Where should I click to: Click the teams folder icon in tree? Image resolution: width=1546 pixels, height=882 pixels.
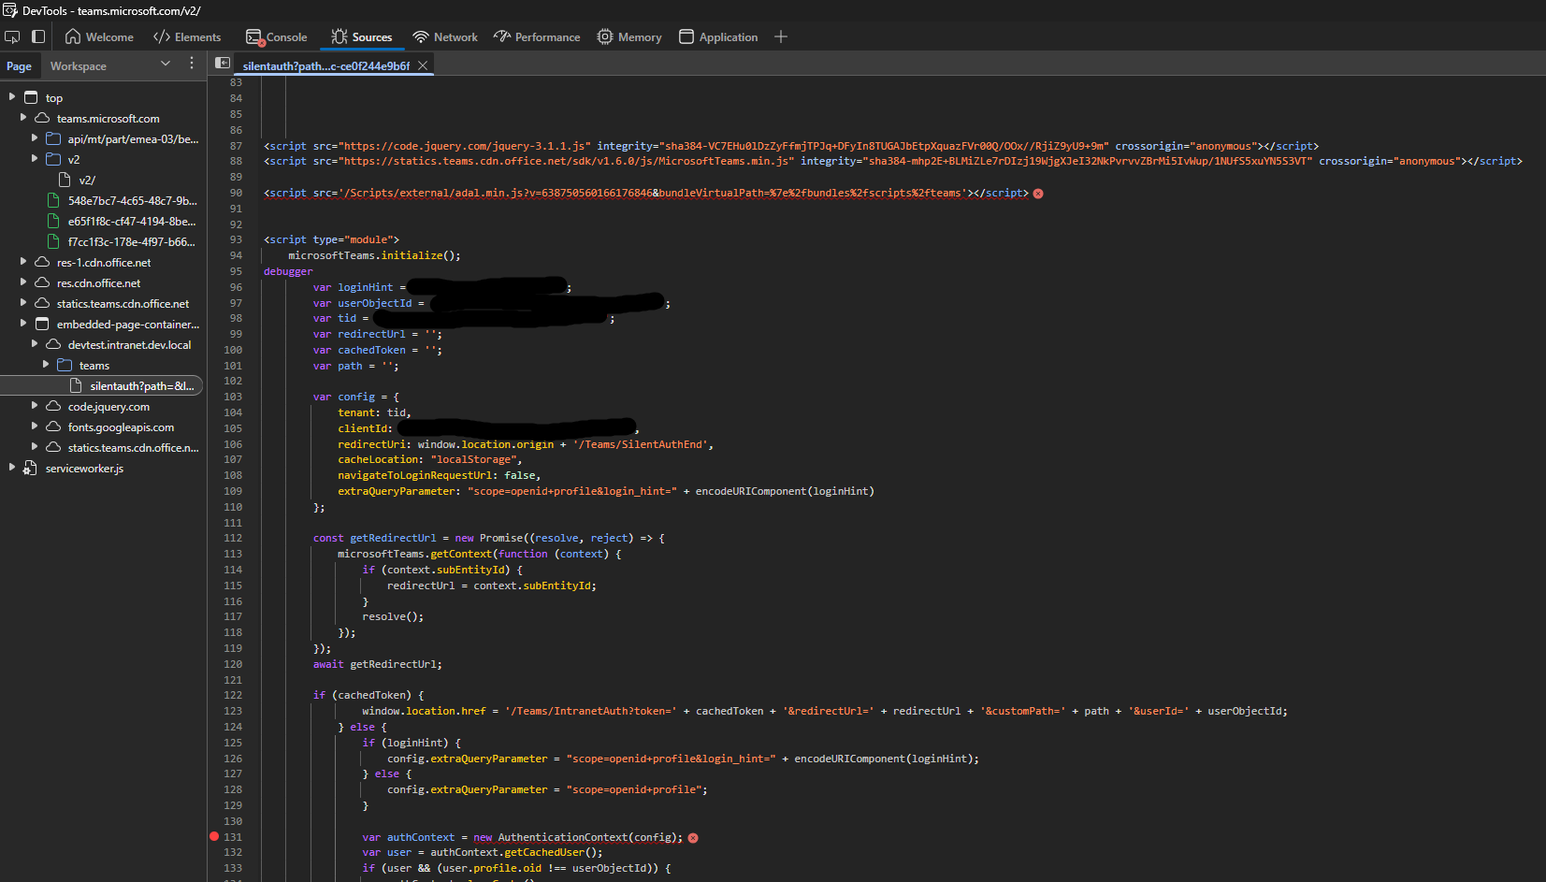(65, 365)
